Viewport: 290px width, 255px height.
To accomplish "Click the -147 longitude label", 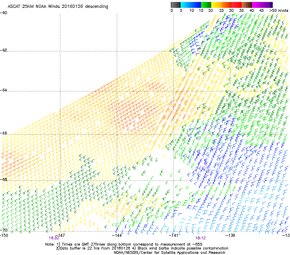I will pyautogui.click(x=60, y=235).
